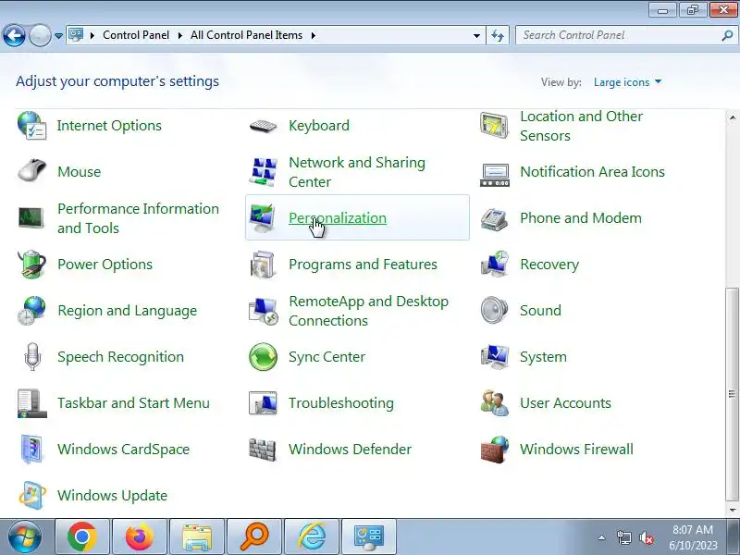Screen dimensions: 740x555
Task: Open the Notification Area Icons icon
Action: point(494,175)
